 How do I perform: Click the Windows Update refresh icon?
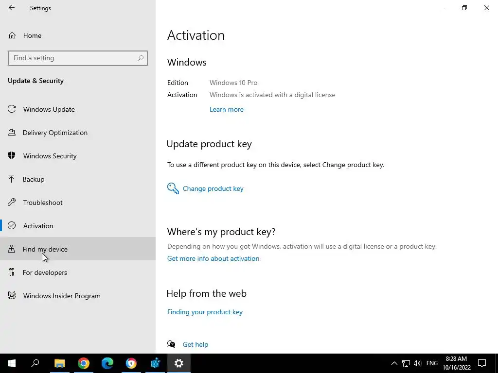click(12, 109)
